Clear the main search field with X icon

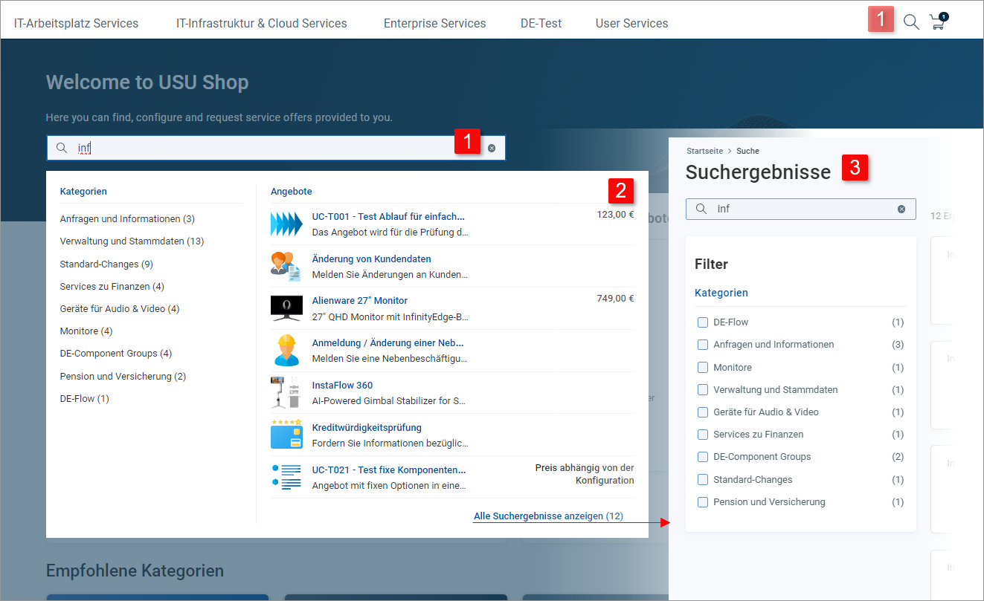pyautogui.click(x=492, y=148)
